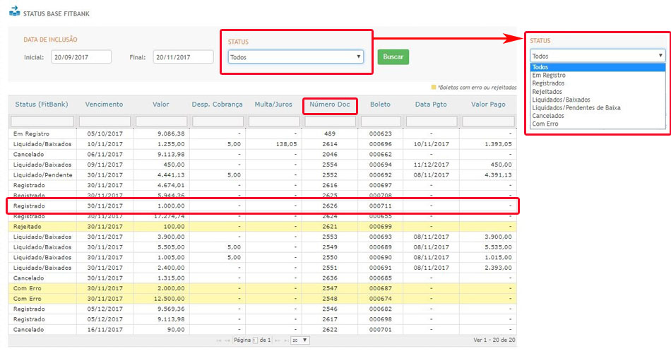Sort by the Número Doc column header
Viewport: 671px width, 351px height.
click(x=330, y=105)
